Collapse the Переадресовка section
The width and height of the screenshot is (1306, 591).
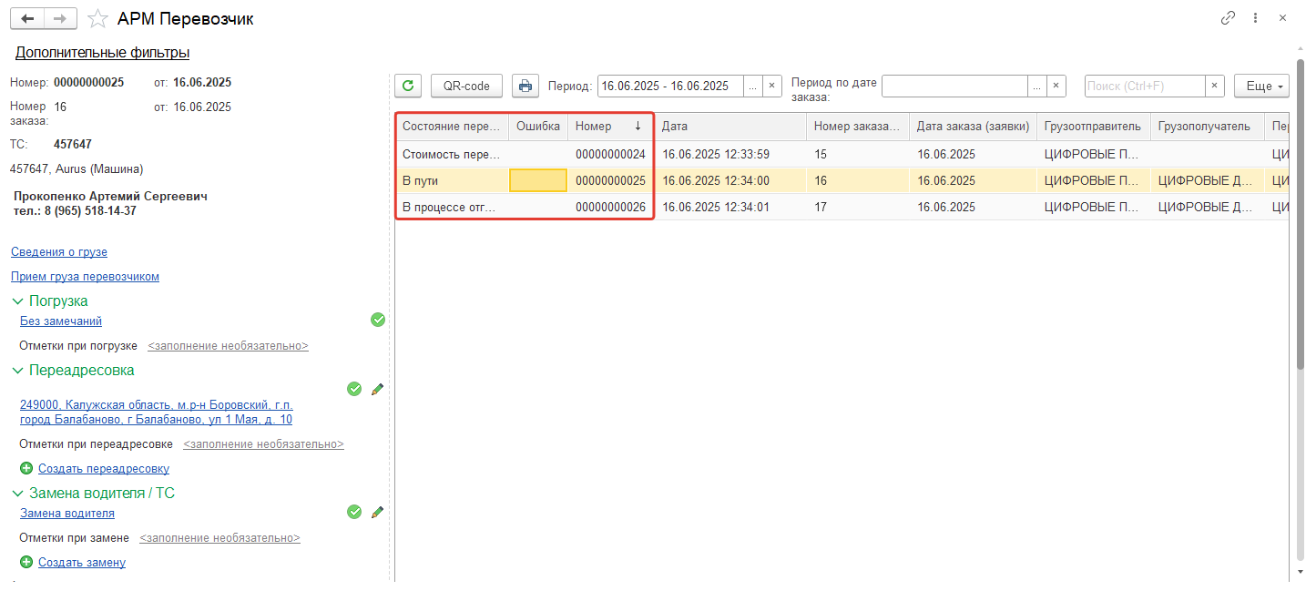(x=18, y=371)
